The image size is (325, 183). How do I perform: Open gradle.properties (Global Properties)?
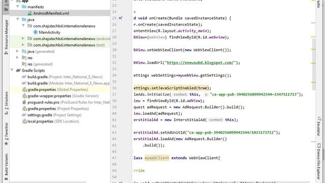coord(57,89)
